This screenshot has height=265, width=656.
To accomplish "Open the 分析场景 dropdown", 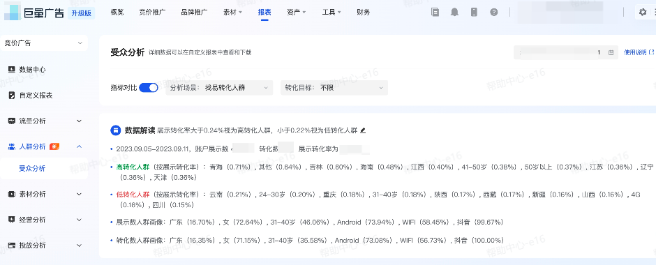I will 219,88.
